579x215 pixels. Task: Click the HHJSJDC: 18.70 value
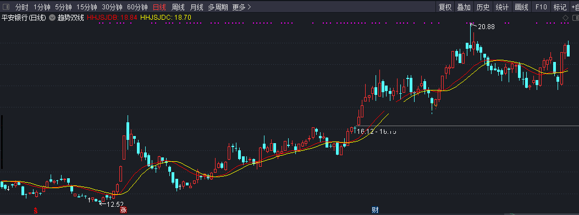(166, 18)
